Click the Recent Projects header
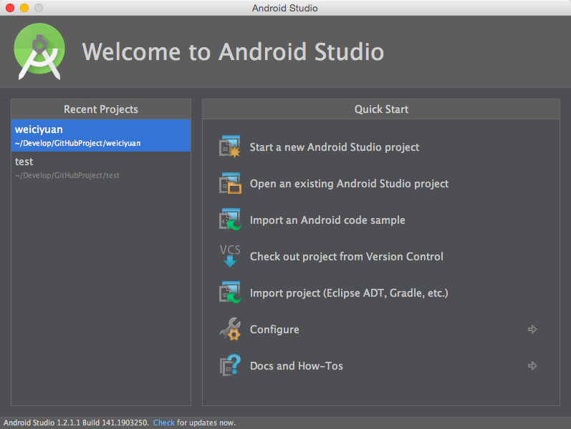The image size is (571, 429). 101,109
